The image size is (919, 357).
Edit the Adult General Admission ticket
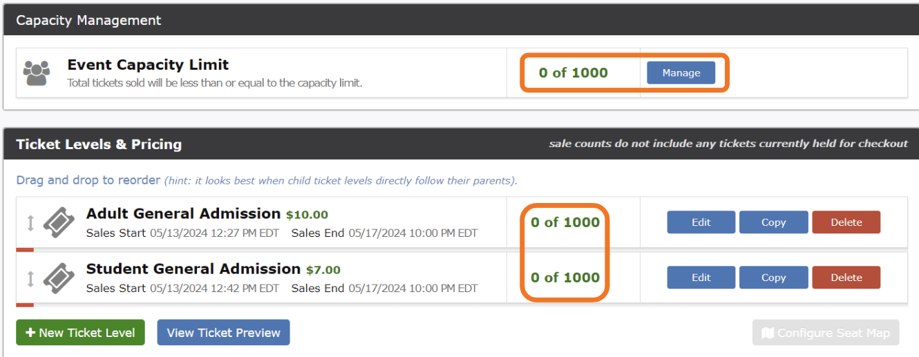[x=701, y=222]
